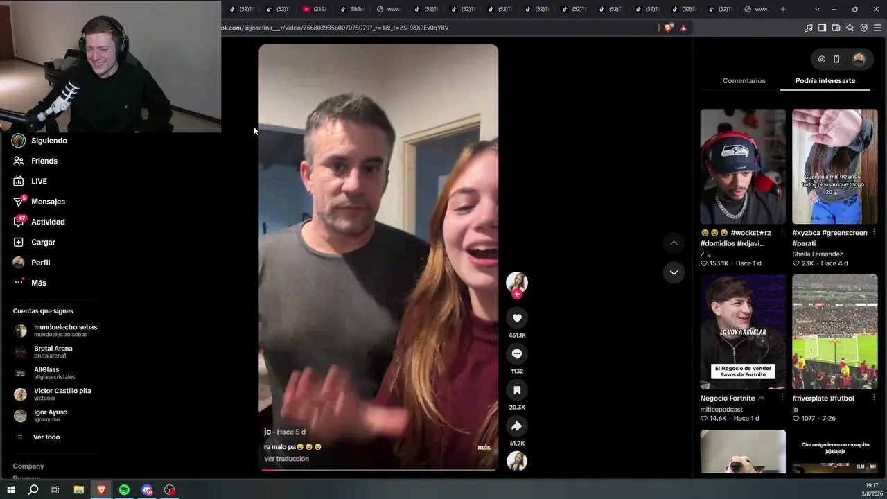This screenshot has width=887, height=499.
Task: Open options for the #riverplate video
Action: point(874,398)
